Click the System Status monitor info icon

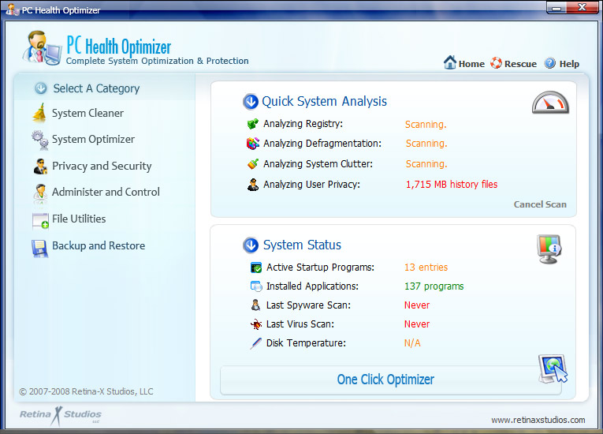[x=549, y=249]
